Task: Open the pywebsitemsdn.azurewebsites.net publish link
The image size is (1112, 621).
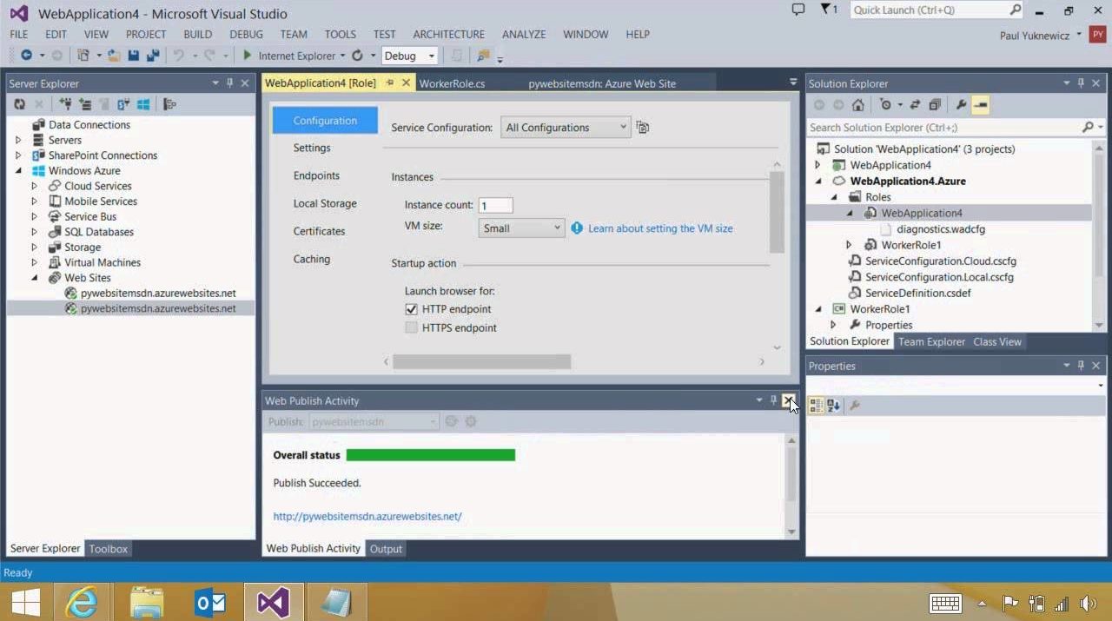Action: [x=367, y=516]
